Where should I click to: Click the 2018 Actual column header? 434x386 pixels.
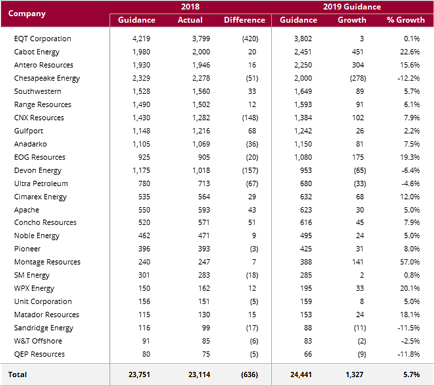(x=190, y=20)
